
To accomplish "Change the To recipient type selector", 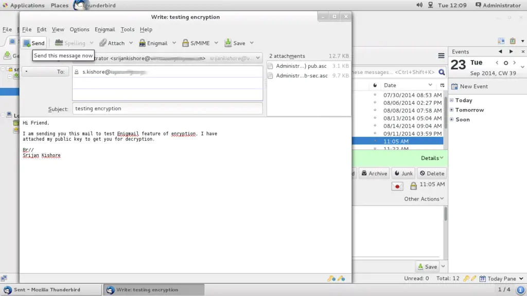I will click(45, 71).
